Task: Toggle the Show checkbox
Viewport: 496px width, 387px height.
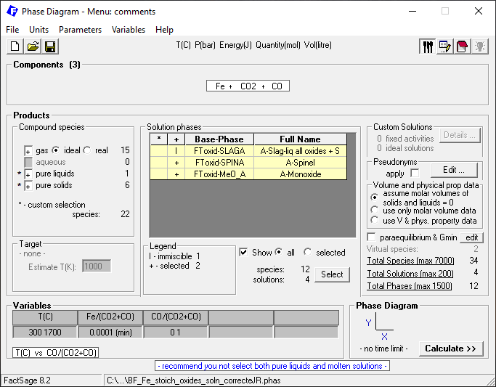Action: point(243,252)
